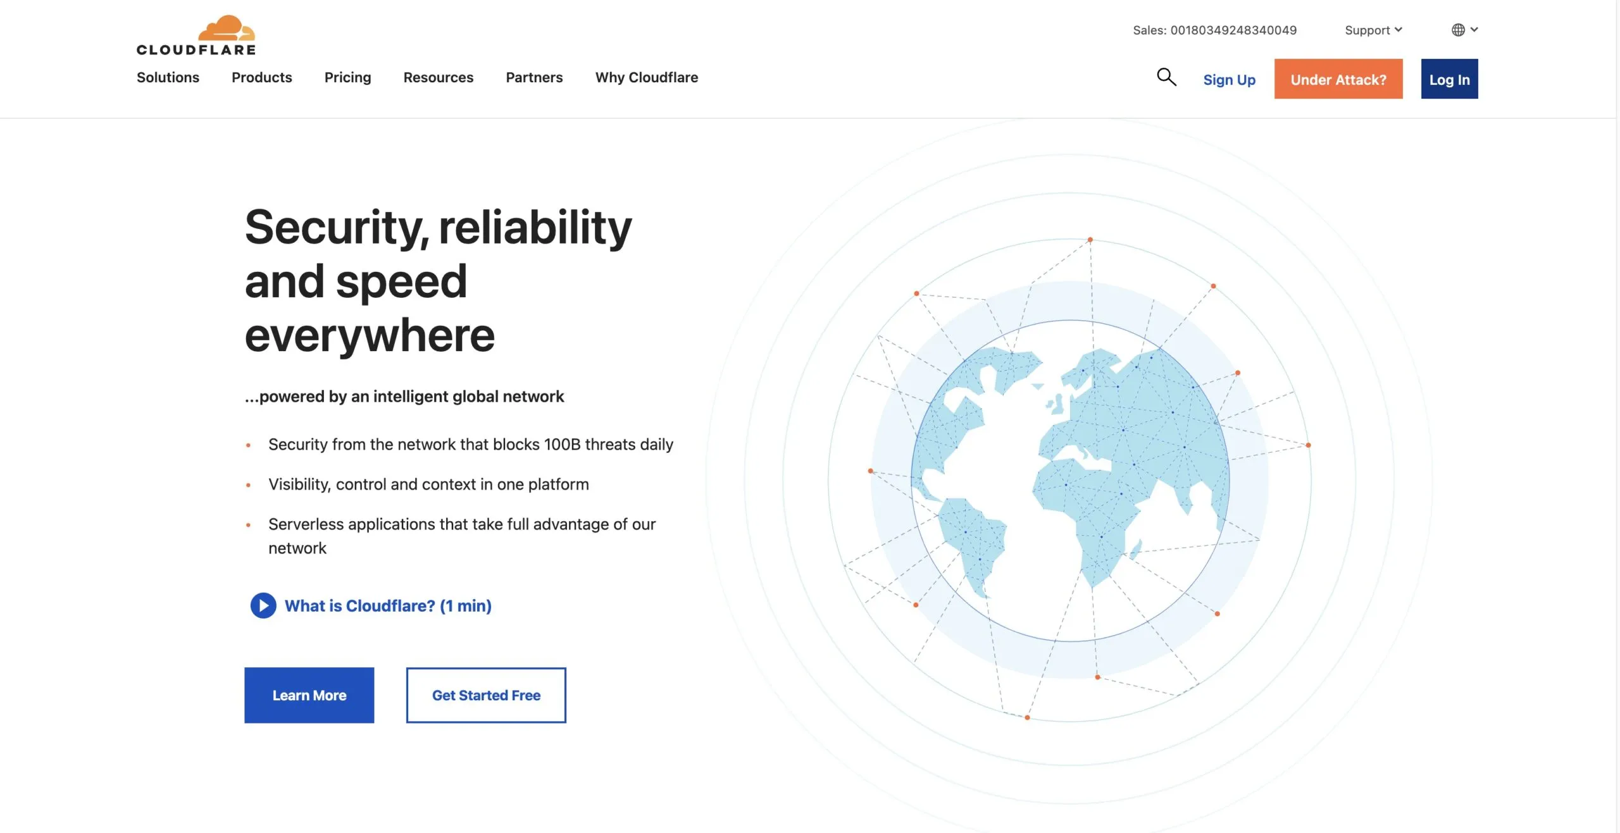Click the Log In button
The width and height of the screenshot is (1620, 833).
1449,79
